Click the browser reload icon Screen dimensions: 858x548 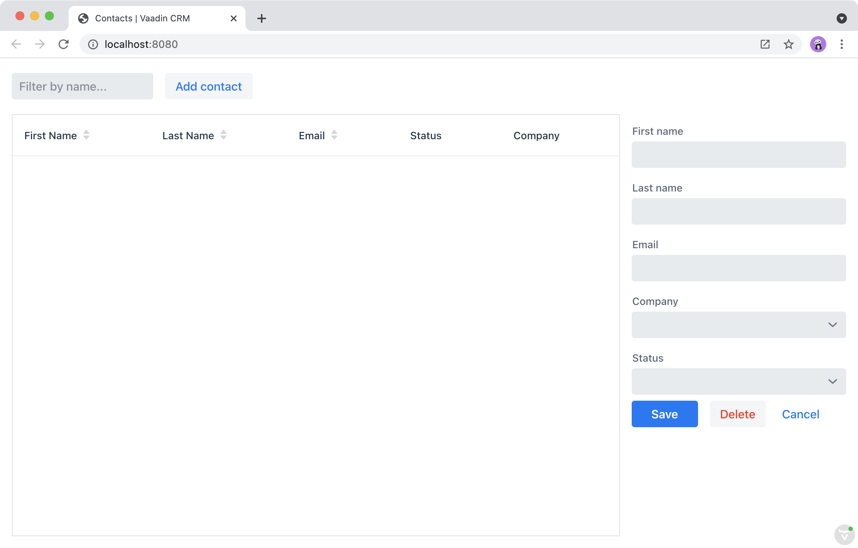pyautogui.click(x=63, y=44)
